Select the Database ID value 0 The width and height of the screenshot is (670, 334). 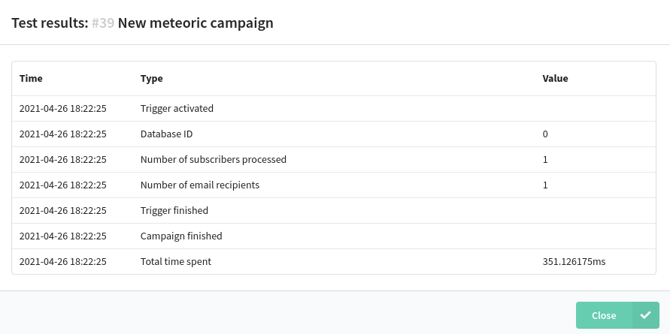tap(545, 134)
